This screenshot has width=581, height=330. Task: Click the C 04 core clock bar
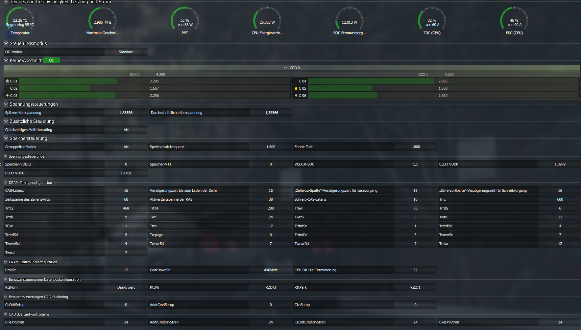[x=443, y=81]
